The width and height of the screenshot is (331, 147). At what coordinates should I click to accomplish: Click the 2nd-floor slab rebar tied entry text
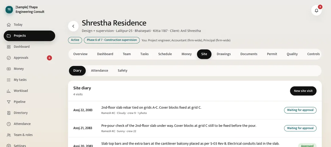151,107
